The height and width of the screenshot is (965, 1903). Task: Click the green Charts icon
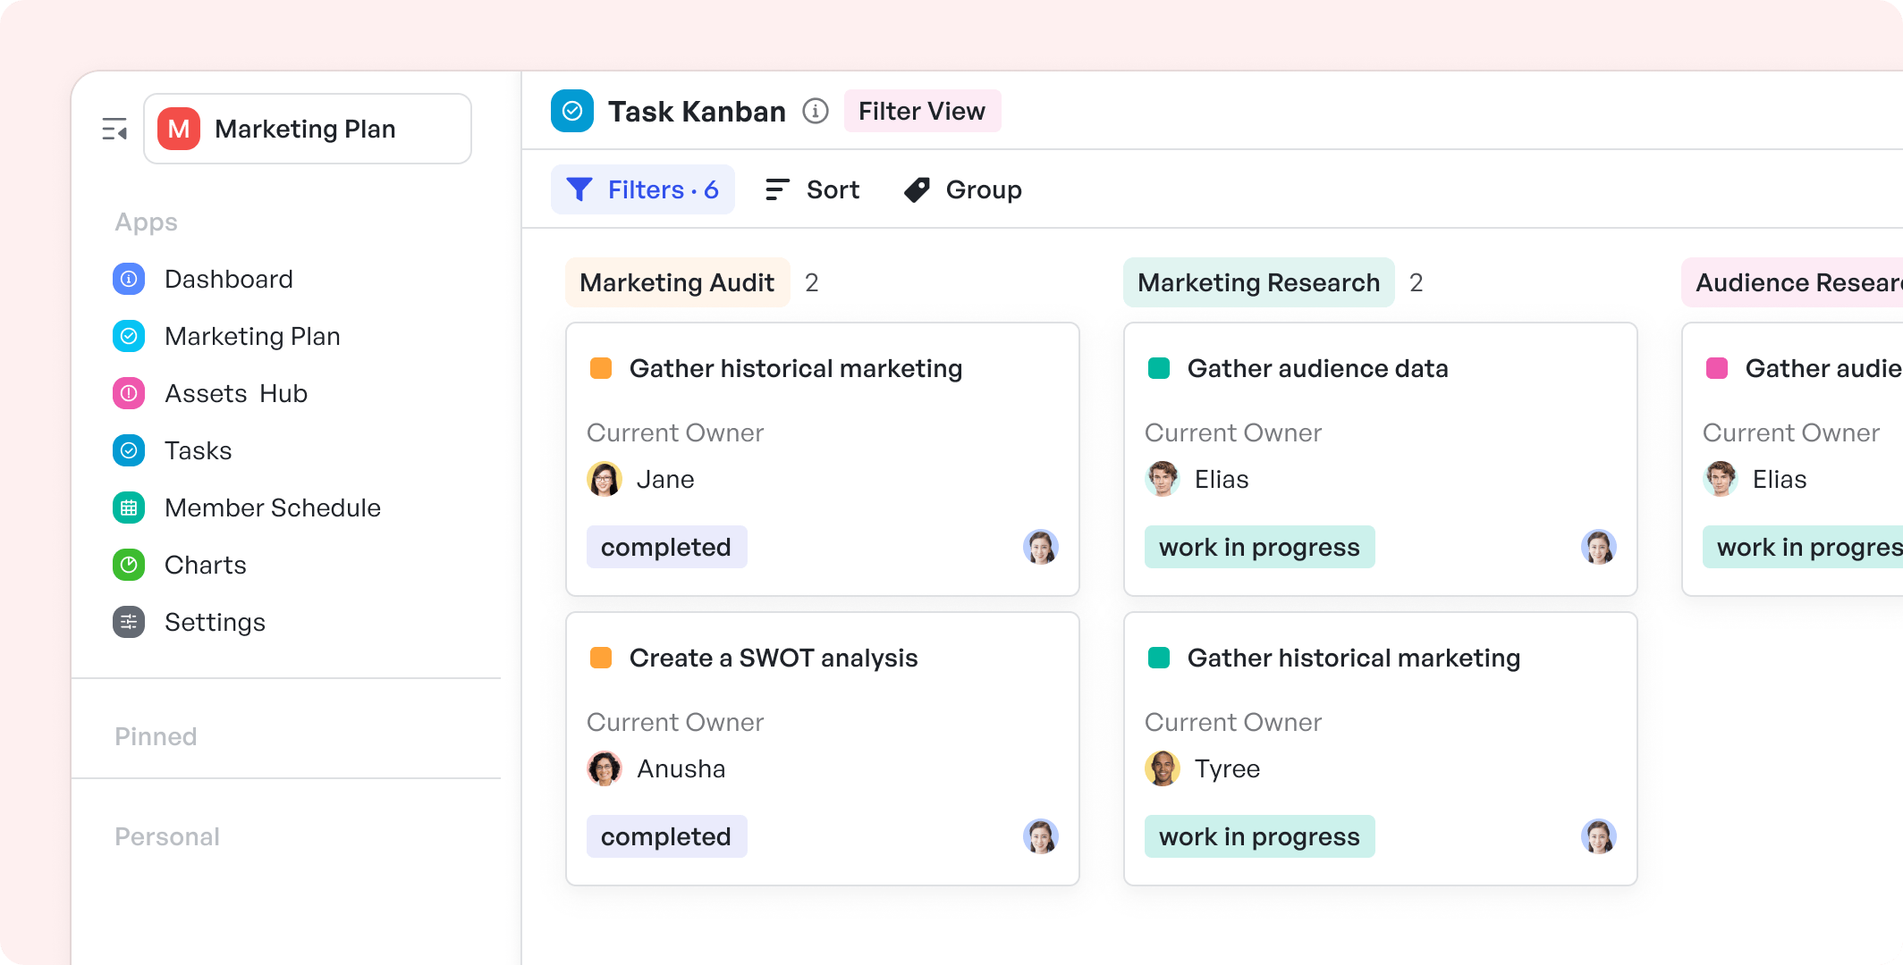(x=129, y=566)
